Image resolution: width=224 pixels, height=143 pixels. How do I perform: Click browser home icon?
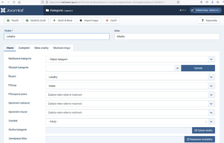point(19,2)
